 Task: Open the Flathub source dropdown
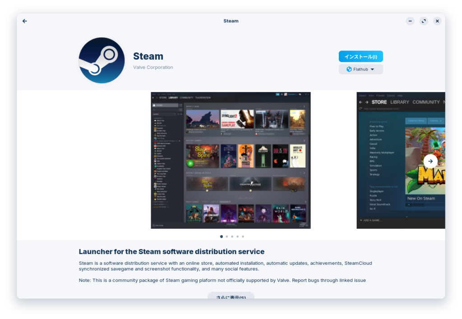pos(360,69)
